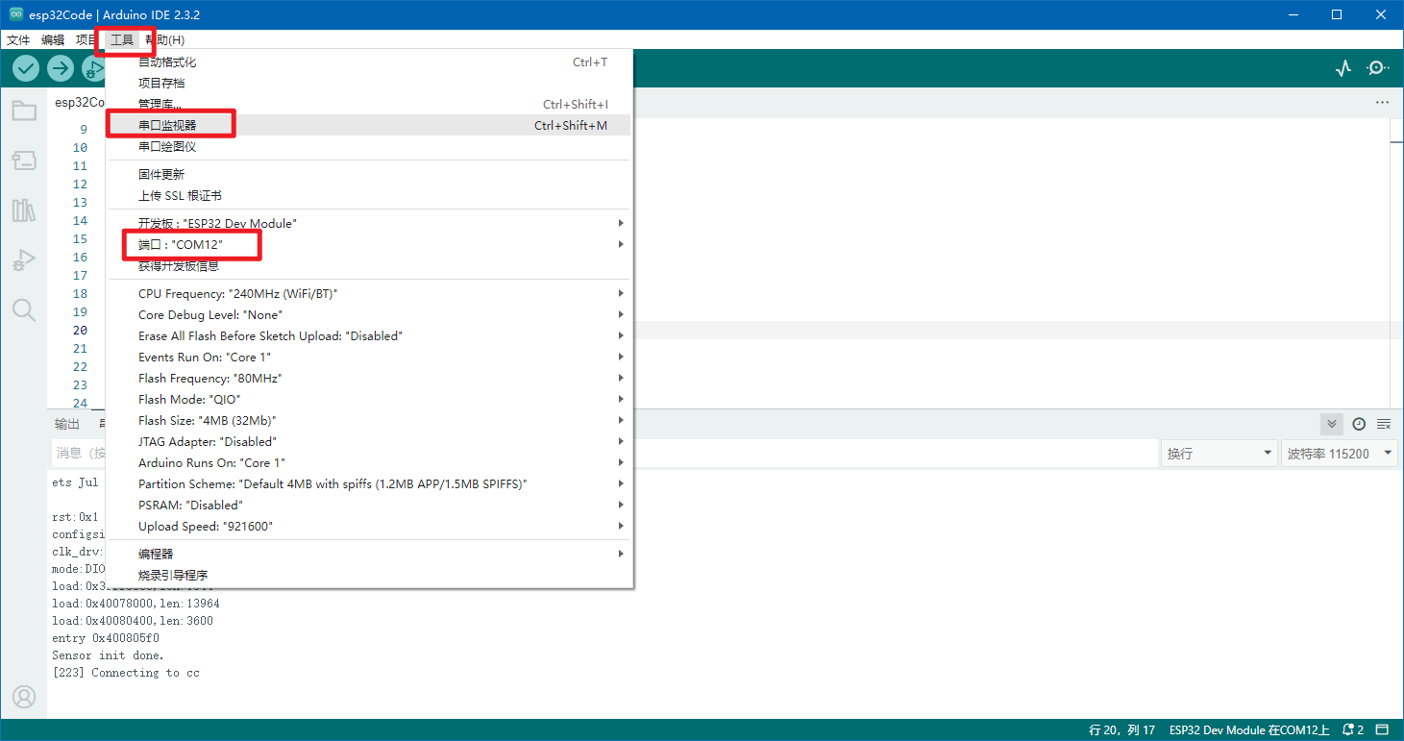The width and height of the screenshot is (1404, 741).
Task: Click line number 20 in the gutter
Action: pyautogui.click(x=79, y=330)
